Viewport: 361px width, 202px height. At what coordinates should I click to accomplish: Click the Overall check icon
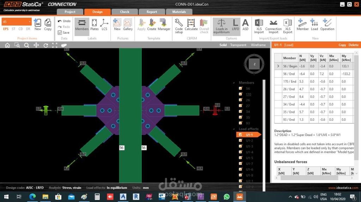pos(204,26)
